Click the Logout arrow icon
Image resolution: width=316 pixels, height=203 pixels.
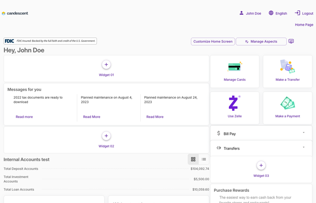297,13
